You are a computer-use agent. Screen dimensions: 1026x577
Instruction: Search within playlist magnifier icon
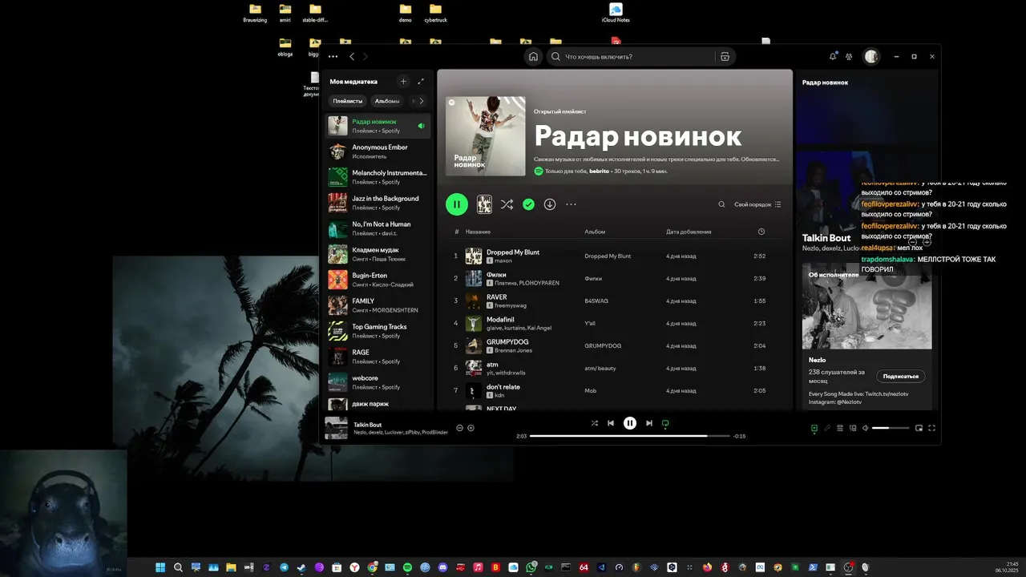coord(721,204)
